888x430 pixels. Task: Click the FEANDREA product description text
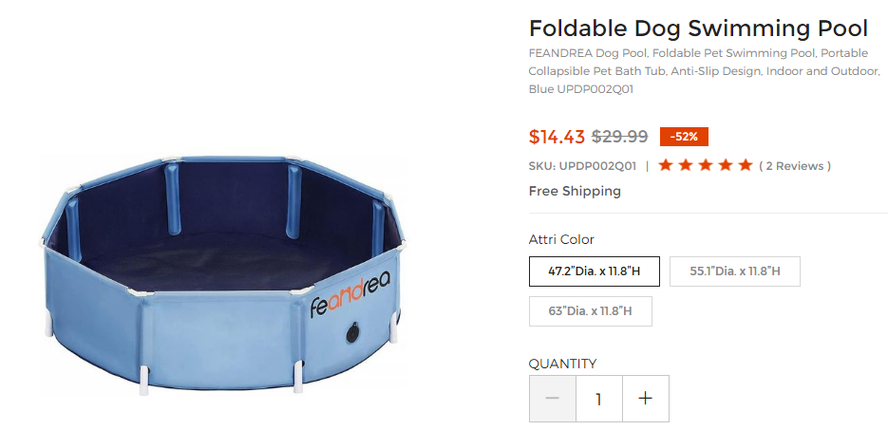pyautogui.click(x=704, y=71)
